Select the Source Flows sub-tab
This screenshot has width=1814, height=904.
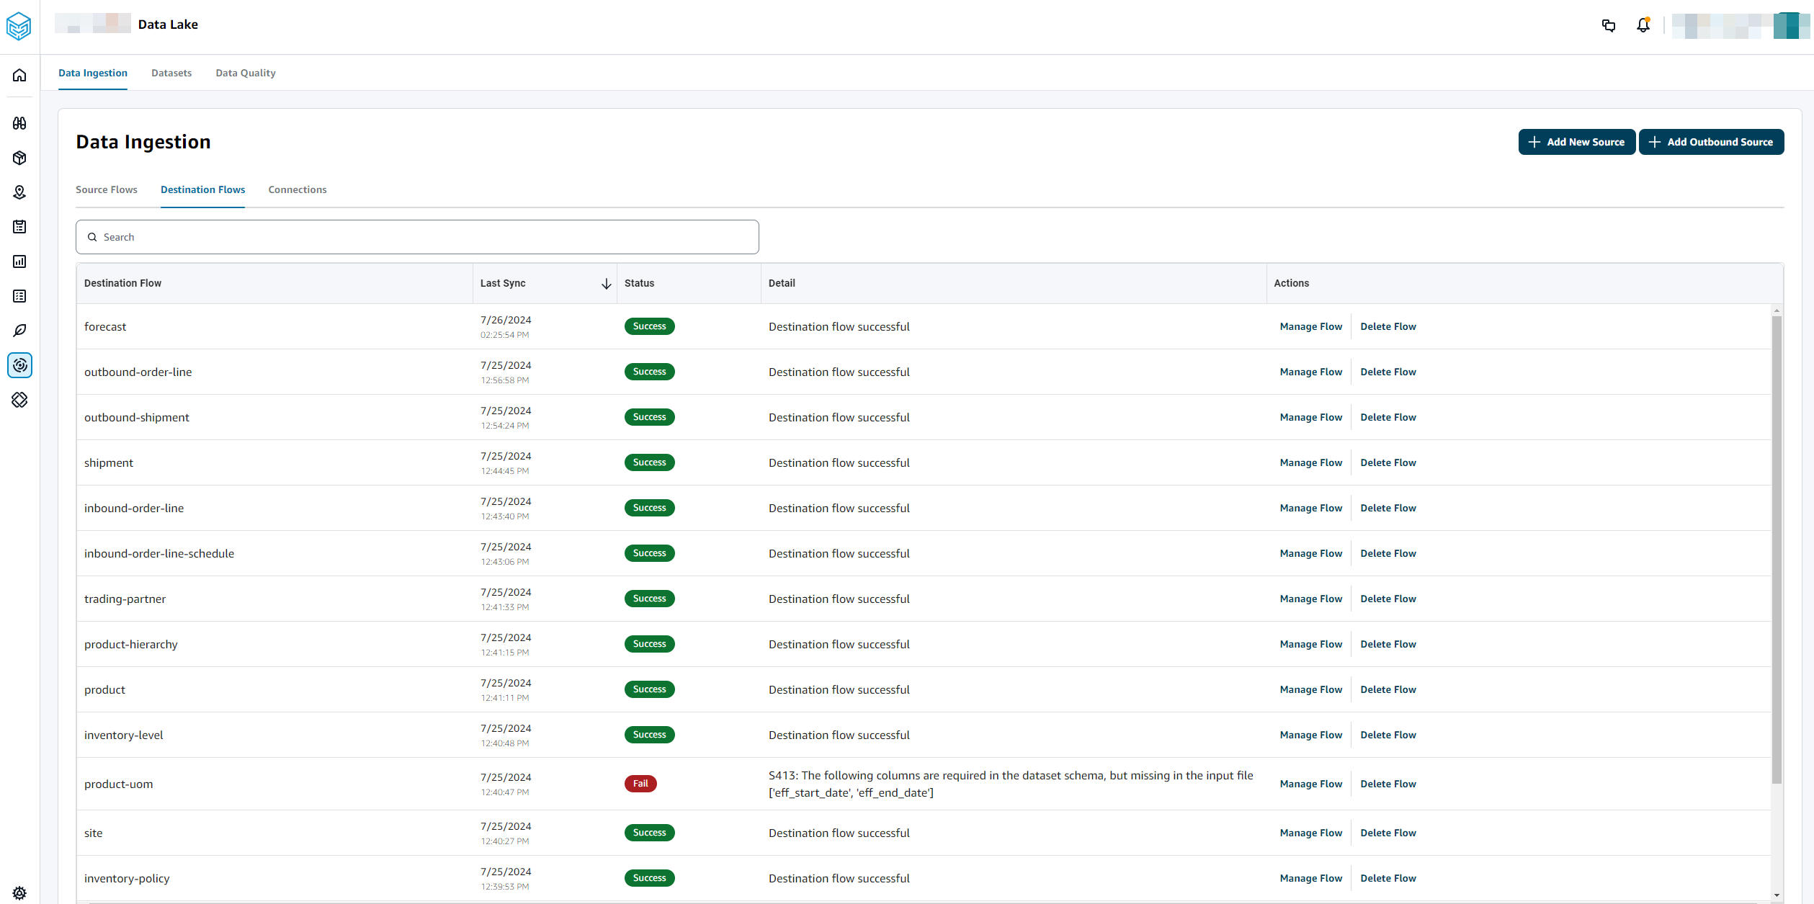coord(106,189)
